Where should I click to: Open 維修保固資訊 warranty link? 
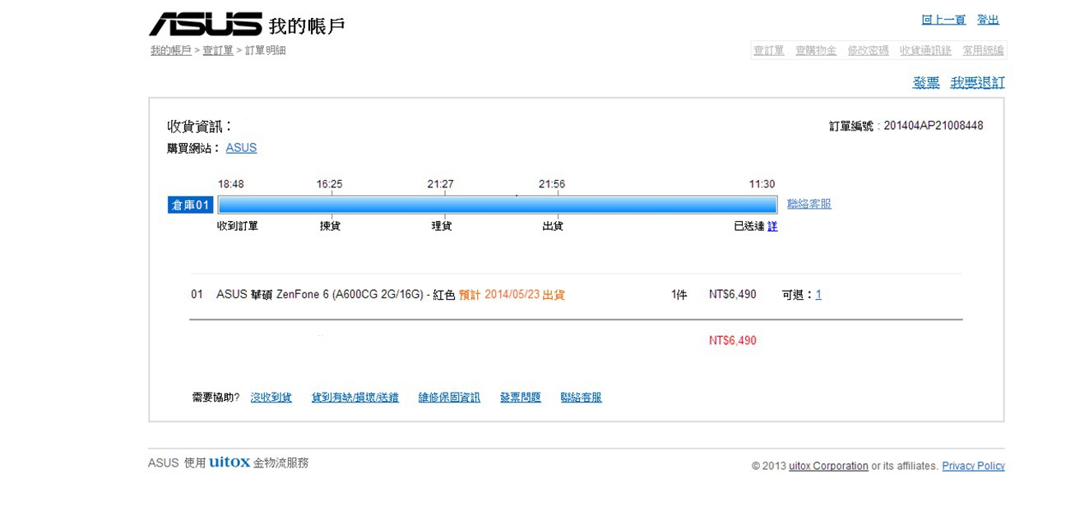coord(449,398)
